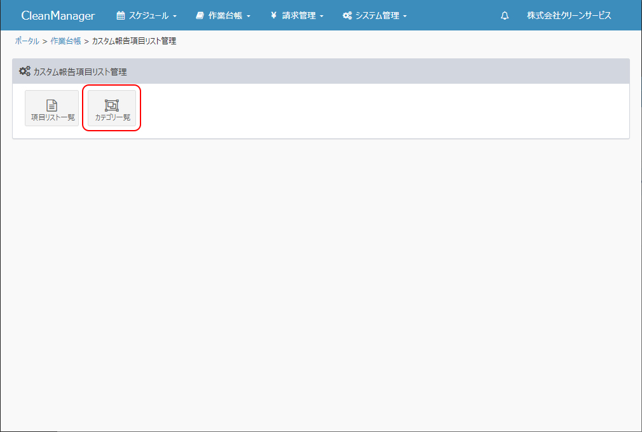Click the カスタム報告項目リスト管理 panel header
642x432 pixels.
321,72
